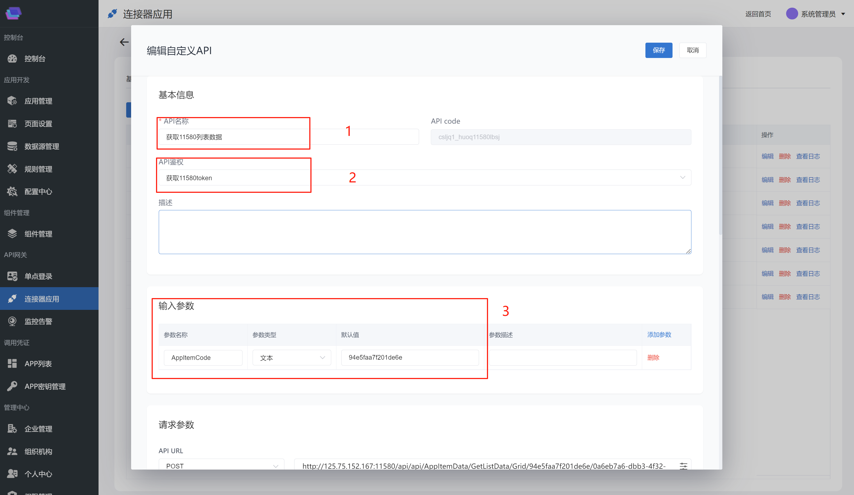Click the 控制台 dashboard icon in sidebar
Viewport: 854px width, 495px height.
point(12,59)
